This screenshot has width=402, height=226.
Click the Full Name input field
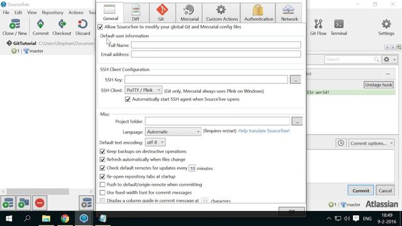[x=216, y=45]
